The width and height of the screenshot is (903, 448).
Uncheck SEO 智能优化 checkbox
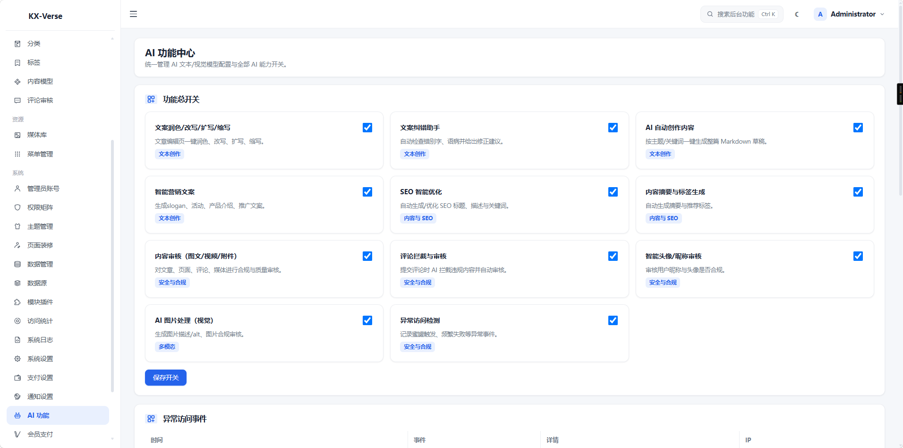click(613, 192)
